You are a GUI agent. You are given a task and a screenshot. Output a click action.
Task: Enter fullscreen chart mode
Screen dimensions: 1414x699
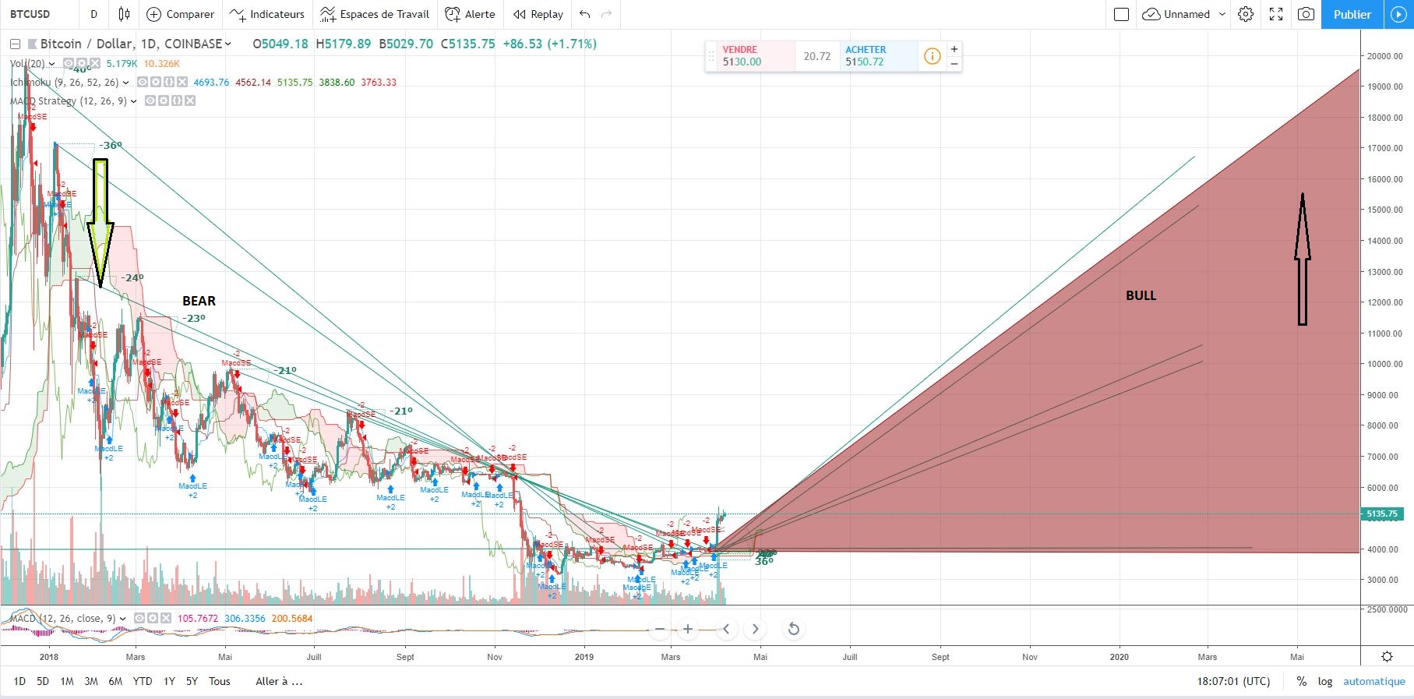point(1276,14)
